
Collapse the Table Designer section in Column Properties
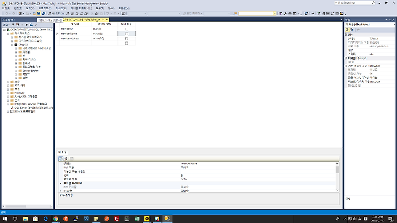(61, 183)
